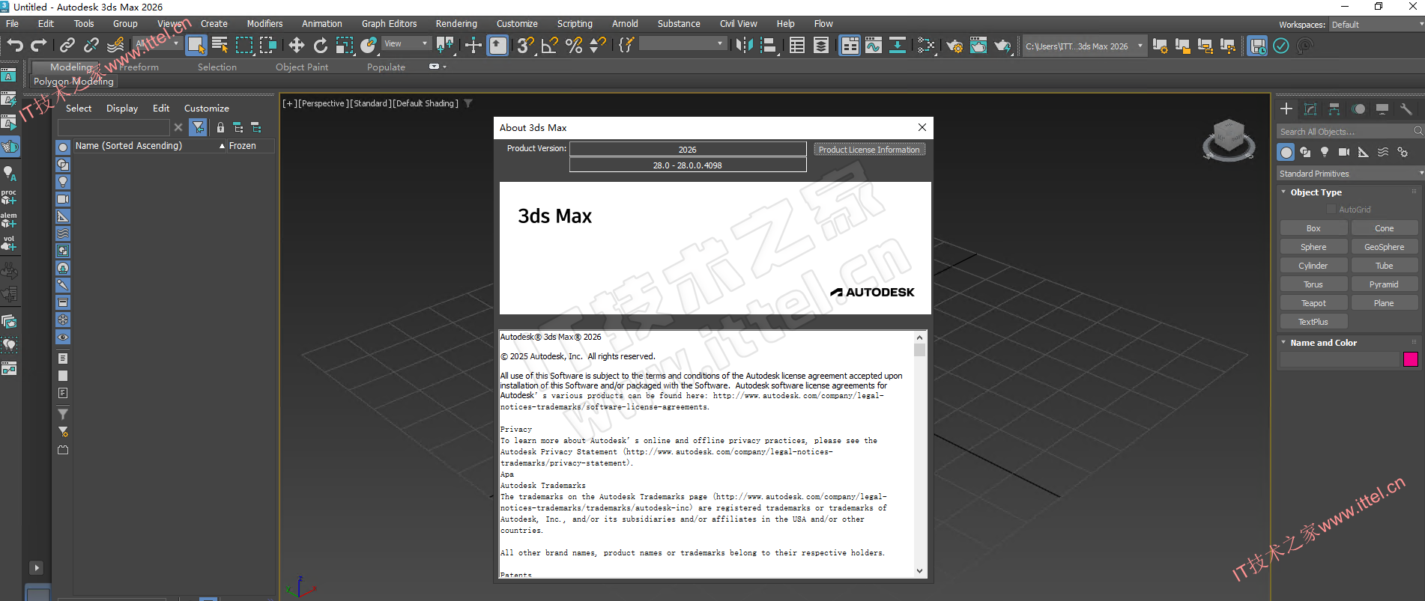Open the Named Selection Sets dropdown

(683, 44)
